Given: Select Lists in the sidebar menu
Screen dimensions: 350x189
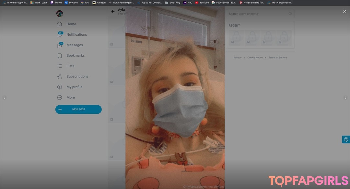Looking at the screenshot, I should 70,66.
